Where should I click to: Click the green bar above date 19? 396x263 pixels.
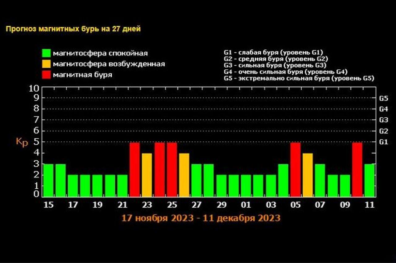(x=98, y=186)
